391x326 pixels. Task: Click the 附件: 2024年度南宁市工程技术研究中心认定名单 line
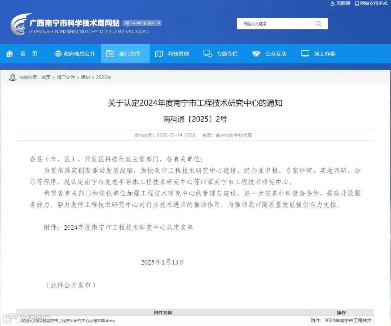118,227
